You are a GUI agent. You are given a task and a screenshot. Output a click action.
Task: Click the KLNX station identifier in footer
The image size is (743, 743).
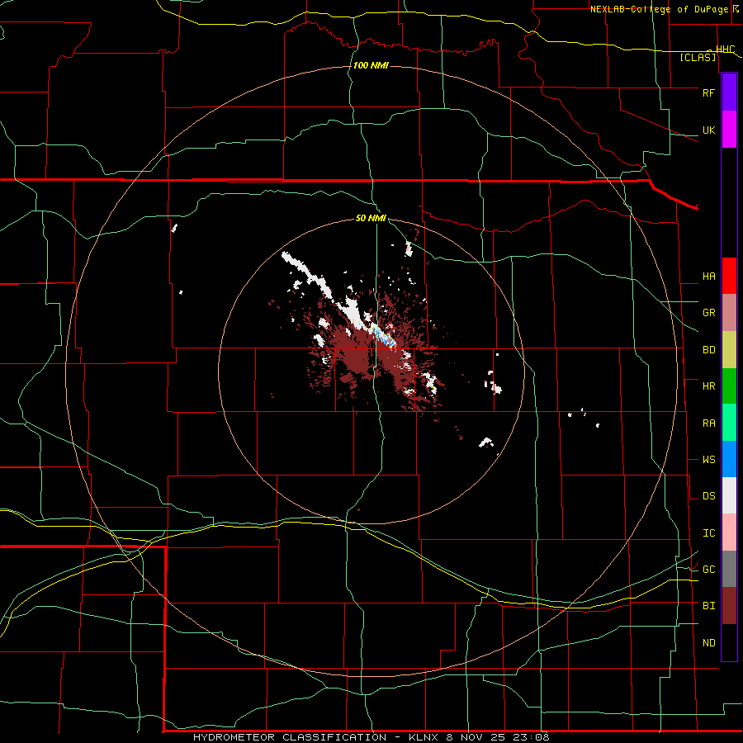424,737
